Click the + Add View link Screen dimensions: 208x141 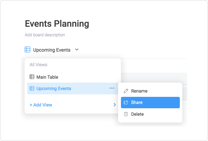click(41, 105)
